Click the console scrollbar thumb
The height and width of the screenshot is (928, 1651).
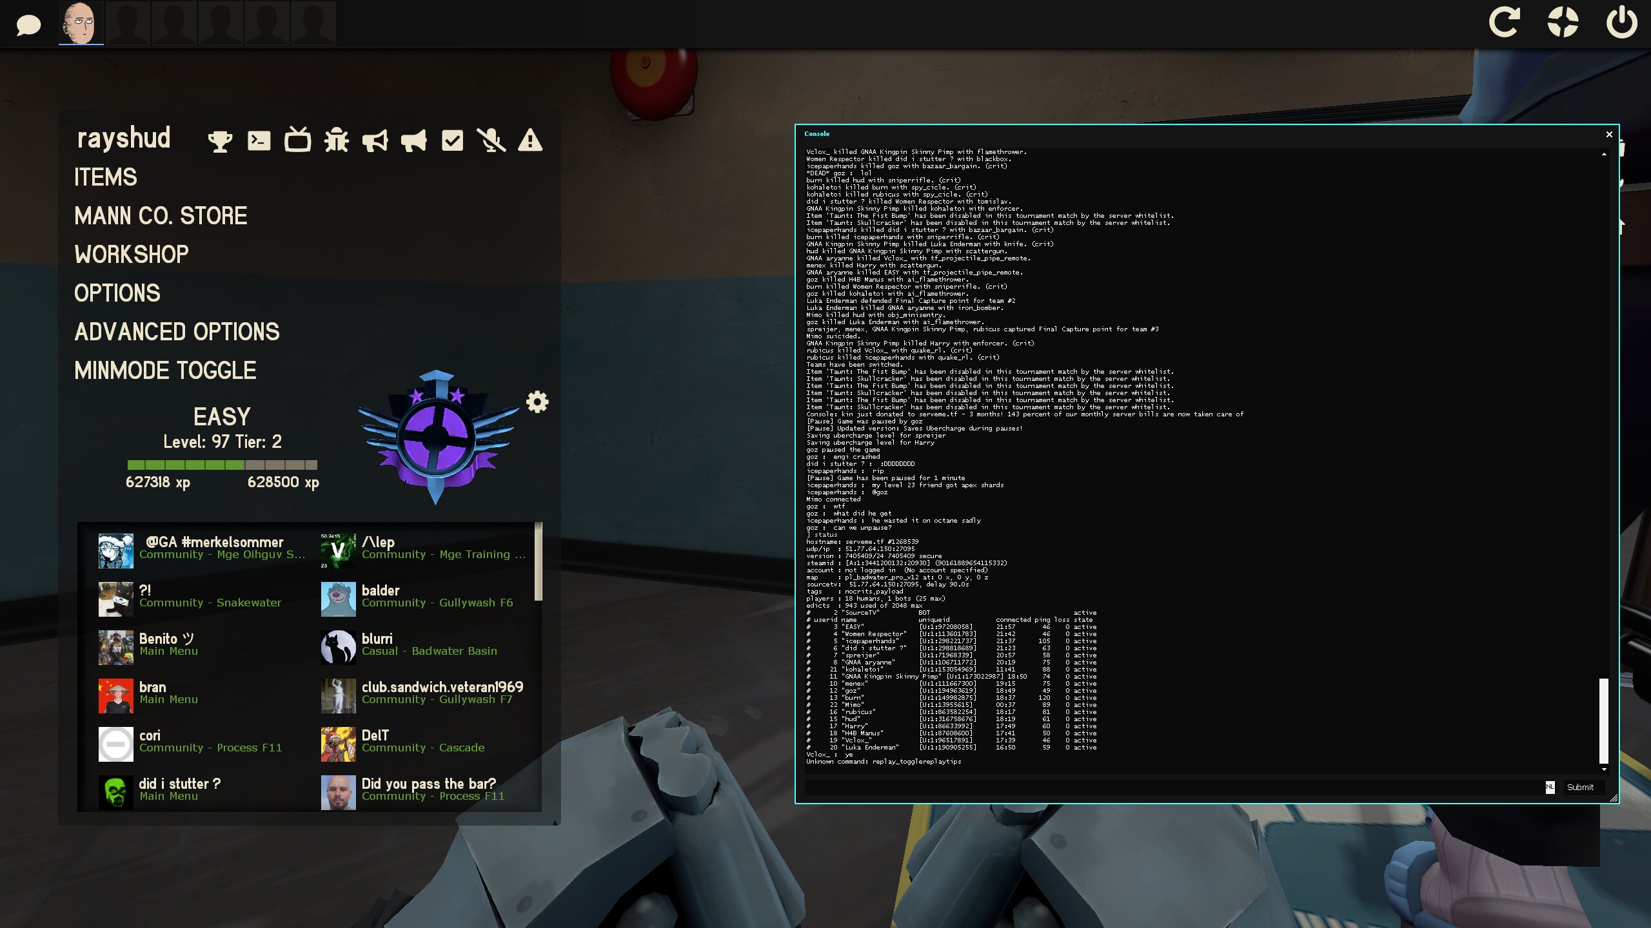(1603, 720)
